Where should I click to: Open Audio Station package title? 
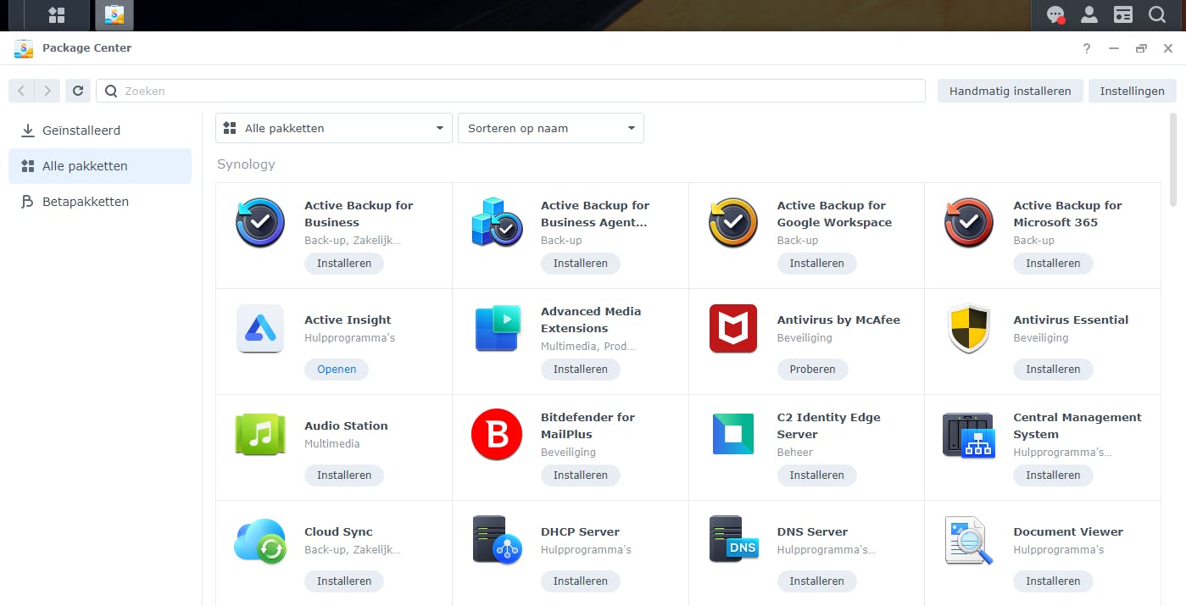(346, 426)
